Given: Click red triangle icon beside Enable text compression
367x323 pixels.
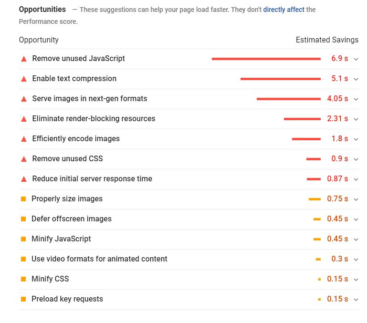Looking at the screenshot, I should pyautogui.click(x=23, y=79).
